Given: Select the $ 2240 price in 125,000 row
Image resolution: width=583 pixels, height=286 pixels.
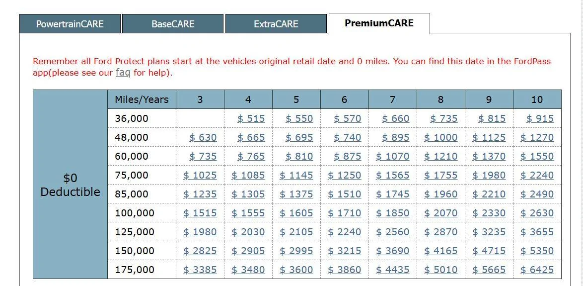Looking at the screenshot, I should 344,232.
